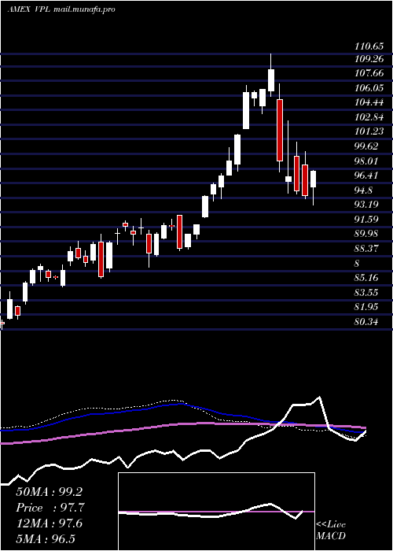Click inside the Live MACD inset chart
This screenshot has width=393, height=551.
click(216, 512)
